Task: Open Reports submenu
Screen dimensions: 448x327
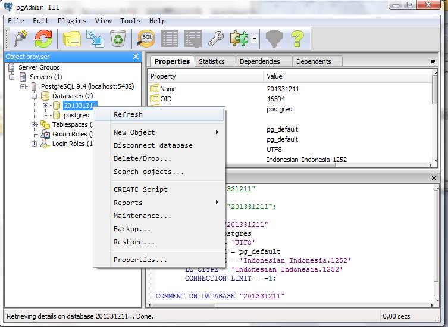Action: click(x=159, y=203)
